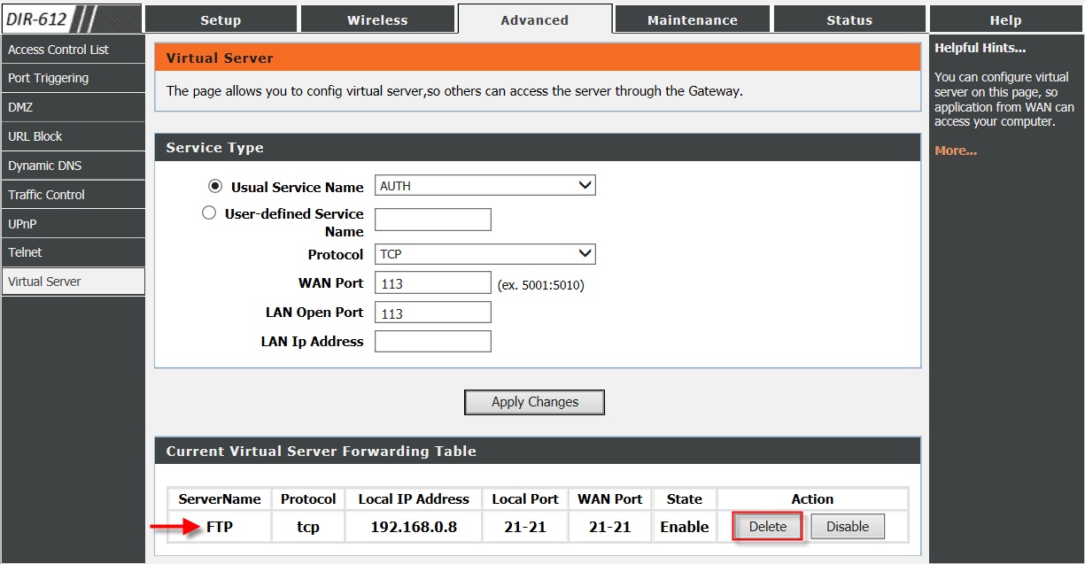Screen dimensions: 1085x564
Task: Click the Local IP Address column header
Action: tap(414, 499)
